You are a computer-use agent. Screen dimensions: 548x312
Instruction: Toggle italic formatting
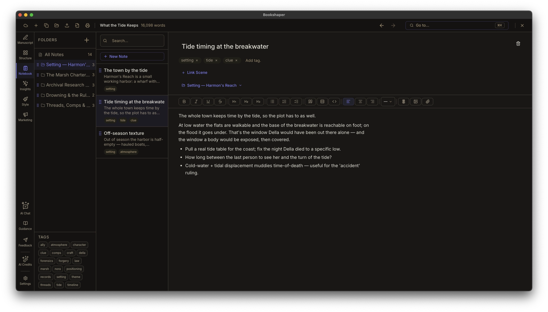click(x=196, y=102)
